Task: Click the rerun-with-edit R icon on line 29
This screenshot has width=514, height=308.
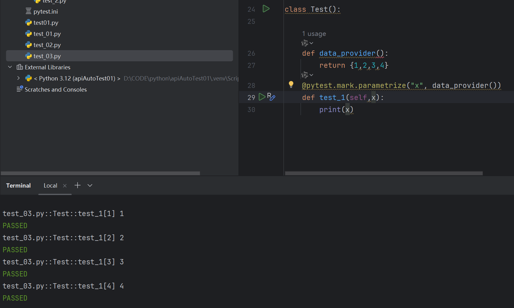Action: point(271,97)
